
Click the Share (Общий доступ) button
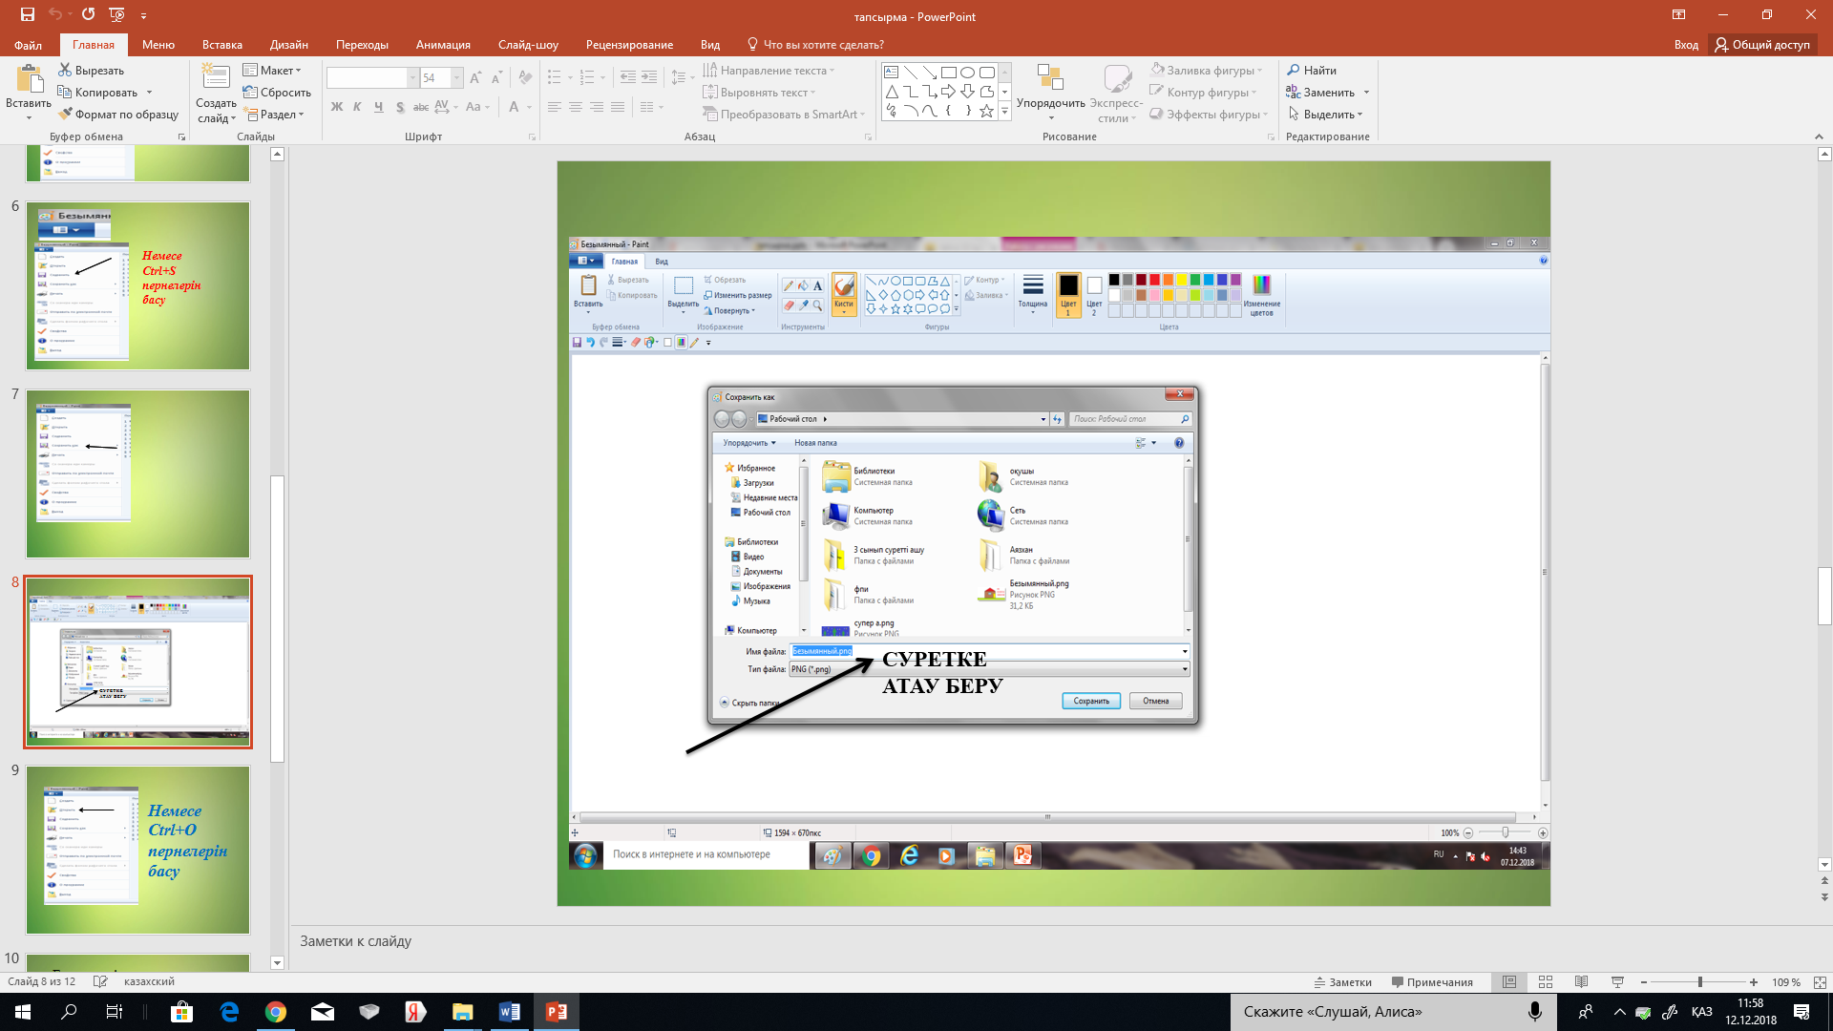click(x=1761, y=45)
